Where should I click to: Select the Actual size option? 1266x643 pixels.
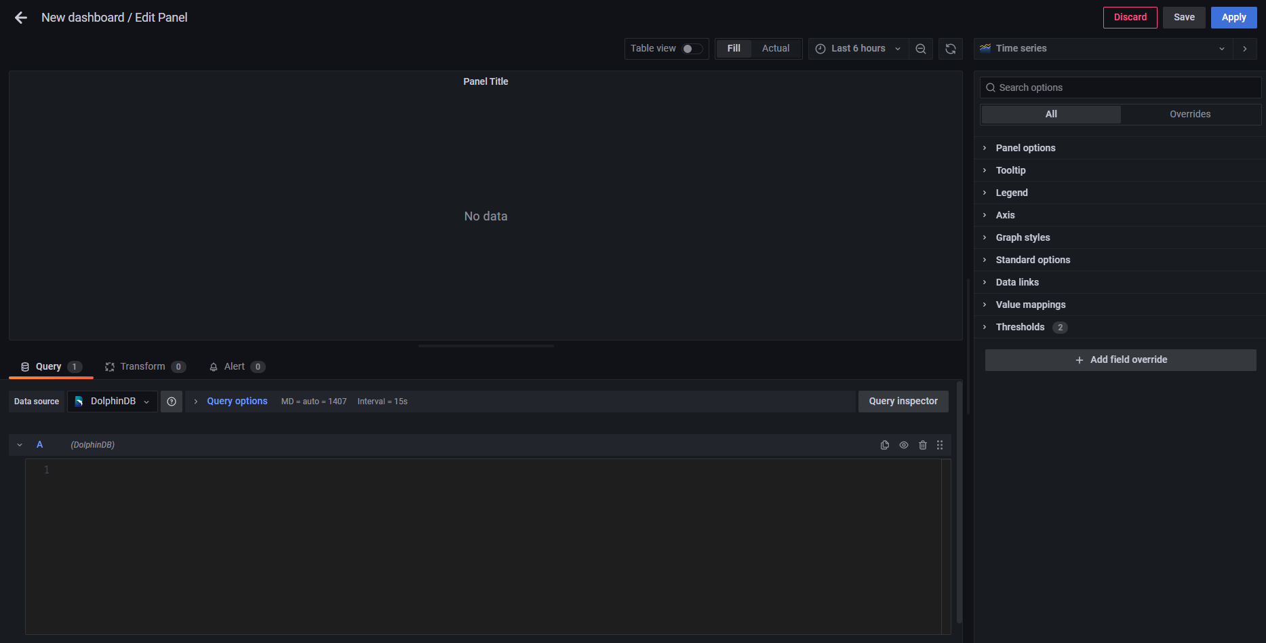point(775,49)
